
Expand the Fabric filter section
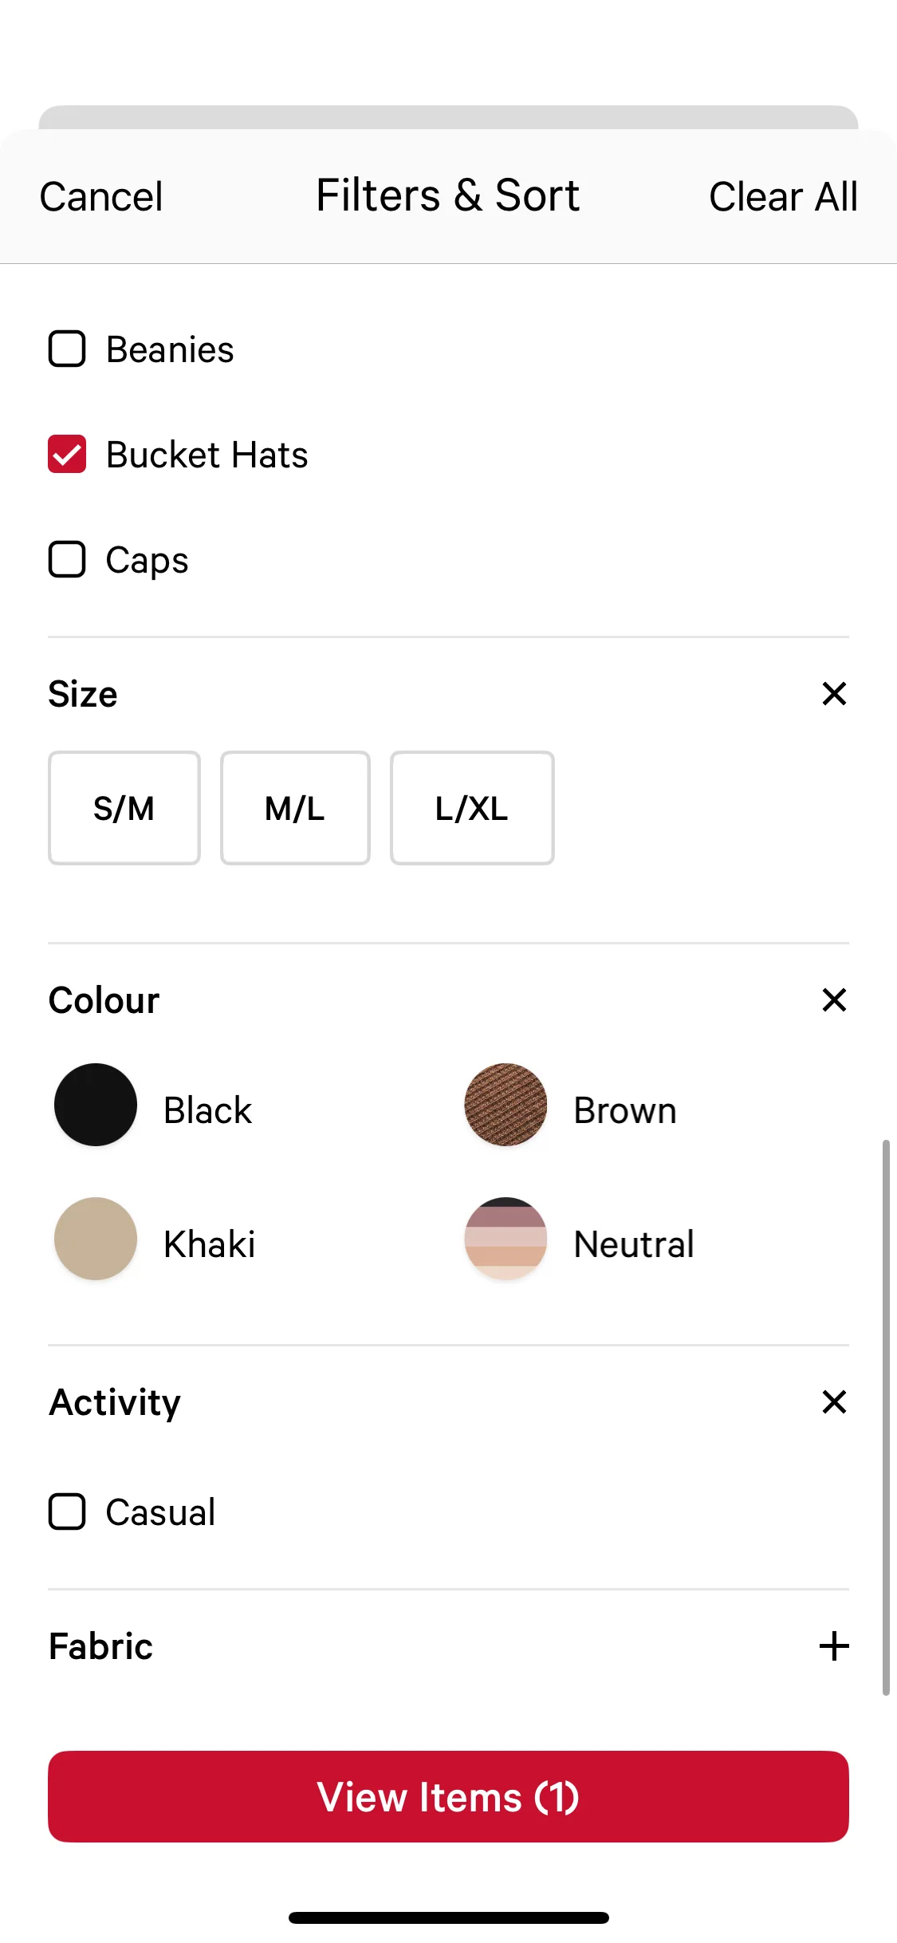[833, 1646]
